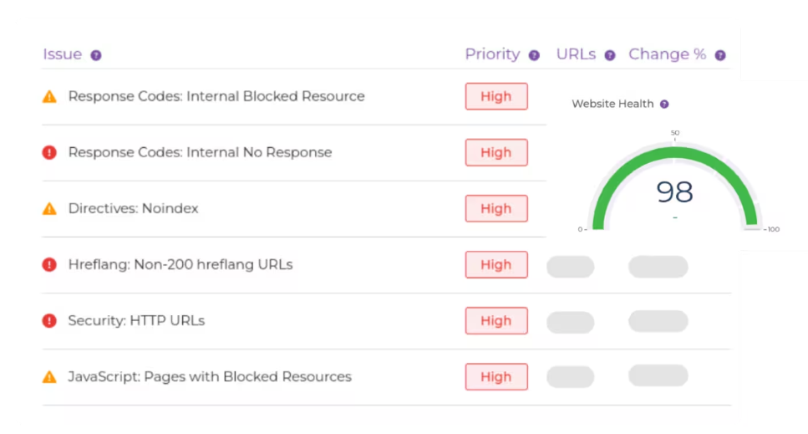808x434 pixels.
Task: Open the Security: HTTP URLs issue
Action: 136,320
